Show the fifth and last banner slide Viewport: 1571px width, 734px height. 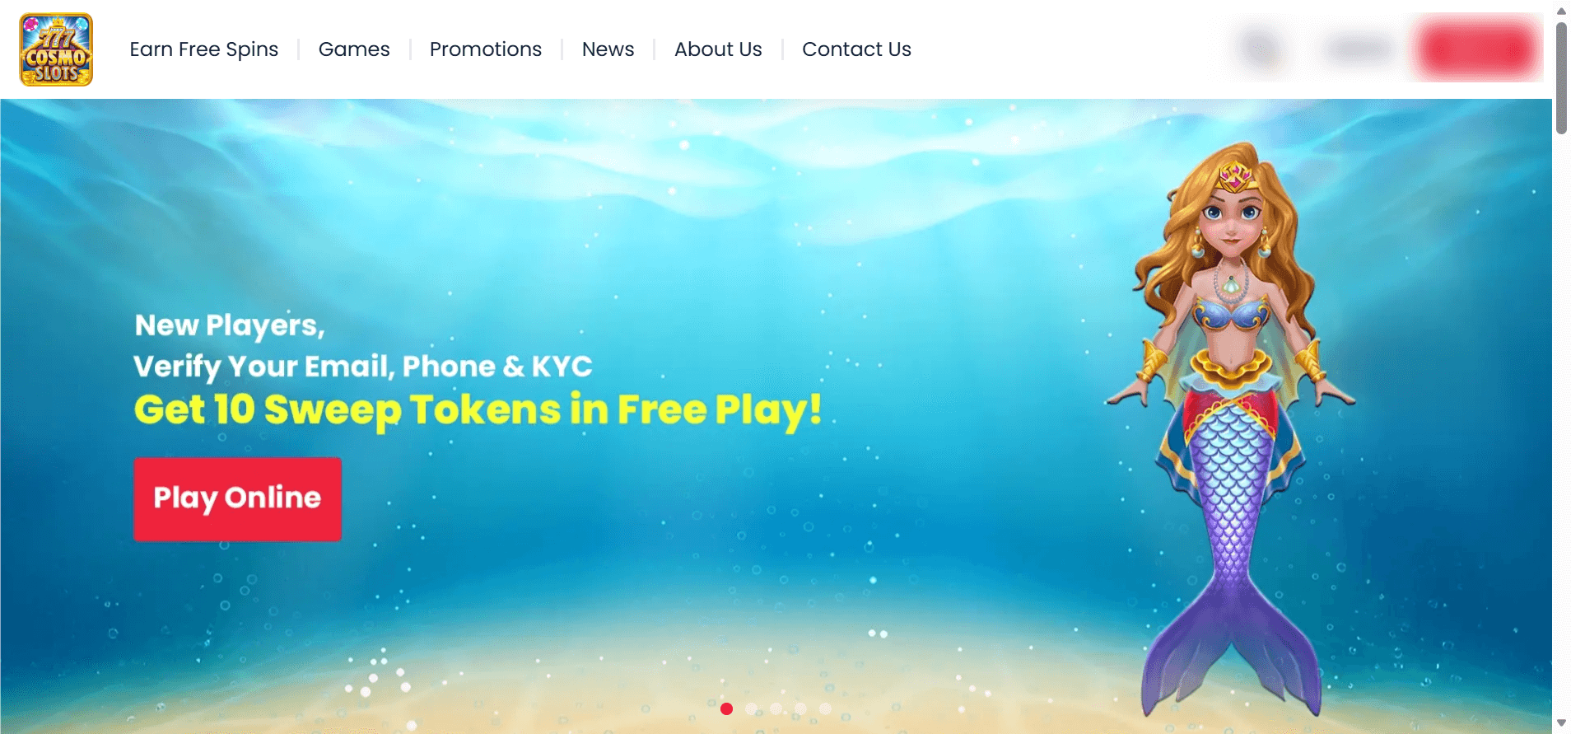825,708
